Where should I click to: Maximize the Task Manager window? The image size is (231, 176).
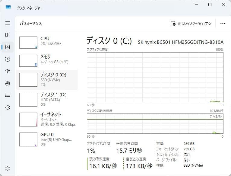point(210,5)
